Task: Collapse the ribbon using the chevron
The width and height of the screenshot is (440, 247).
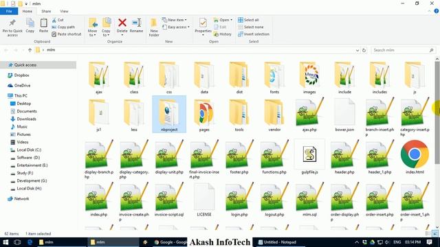Action: coord(429,11)
